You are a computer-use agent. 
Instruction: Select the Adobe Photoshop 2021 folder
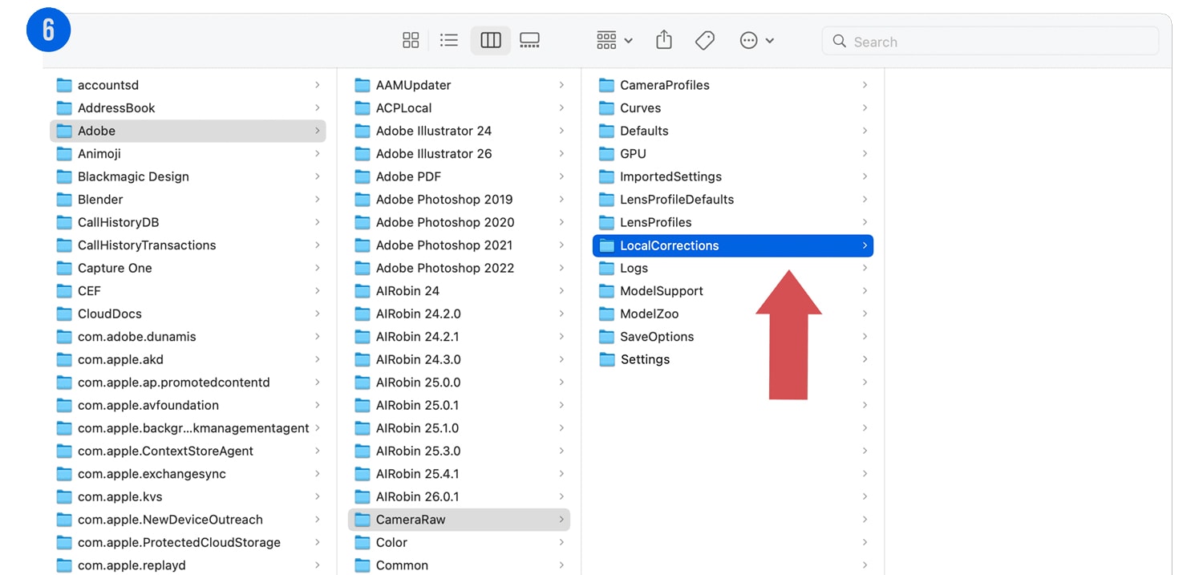click(x=459, y=245)
